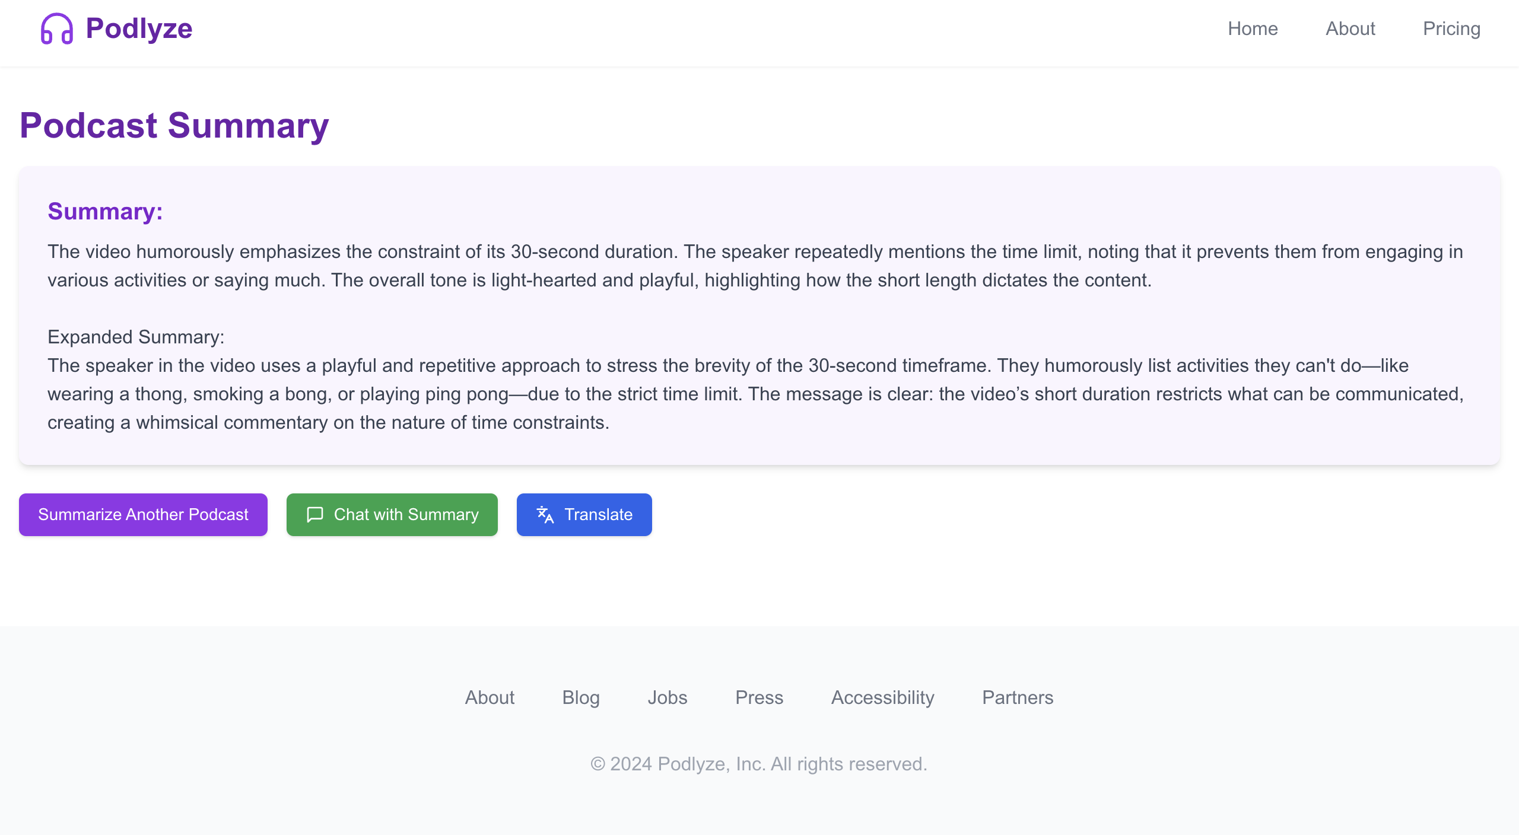Click the copyright notice text
This screenshot has height=835, width=1519.
(x=759, y=764)
